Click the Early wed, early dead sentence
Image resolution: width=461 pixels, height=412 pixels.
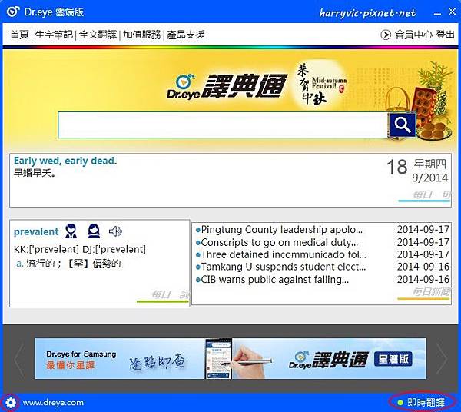[x=65, y=161]
